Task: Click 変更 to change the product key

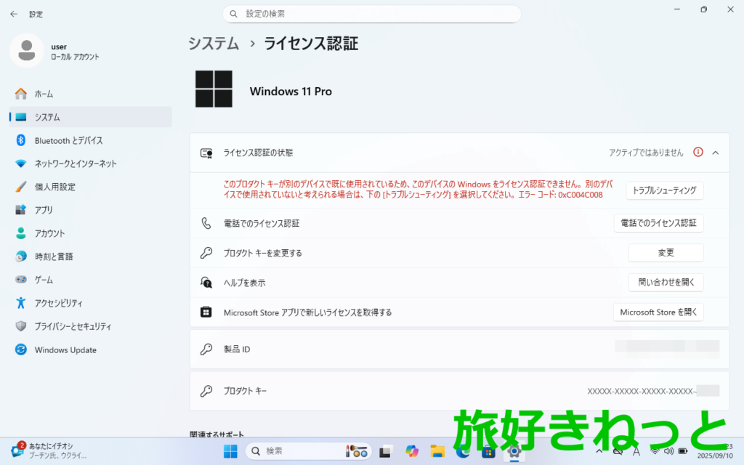Action: [x=666, y=253]
